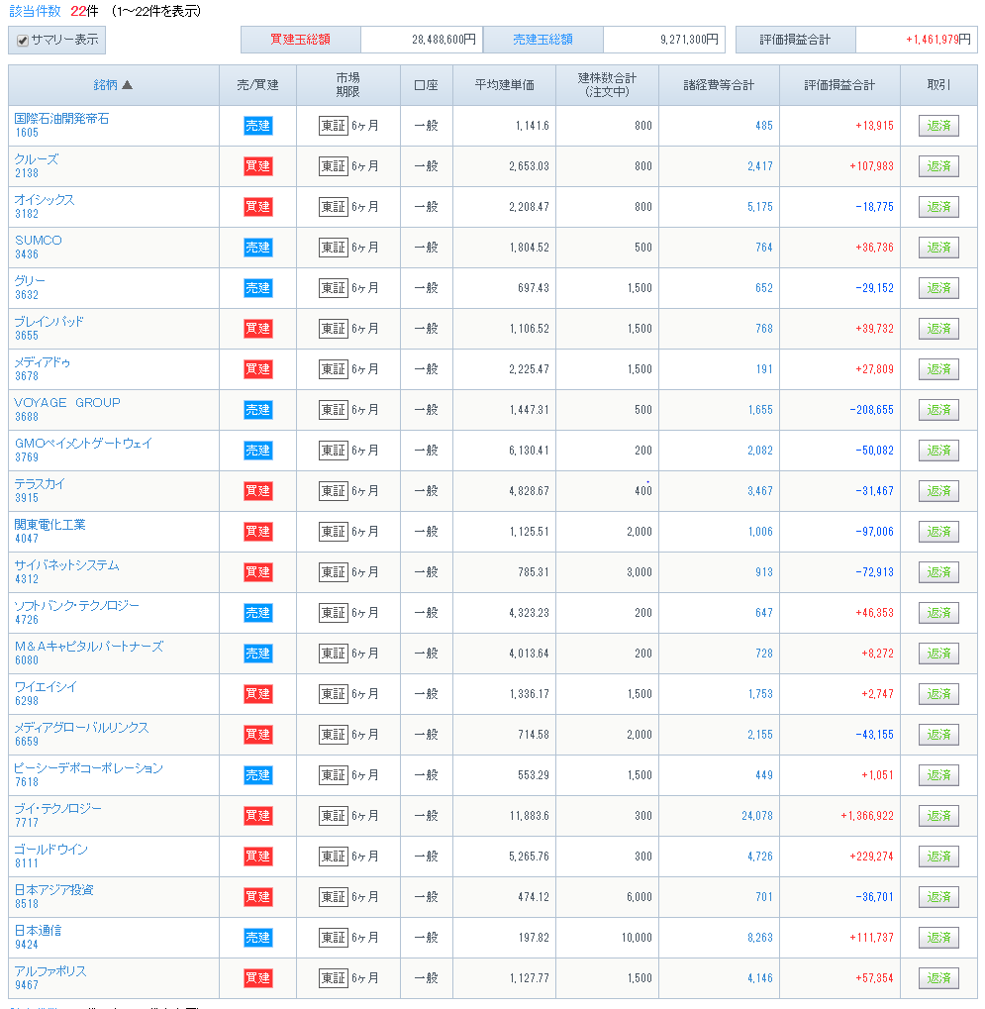The image size is (985, 1009).
Task: Open GMOペイメントゲートウェイ stock link
Action: [83, 444]
